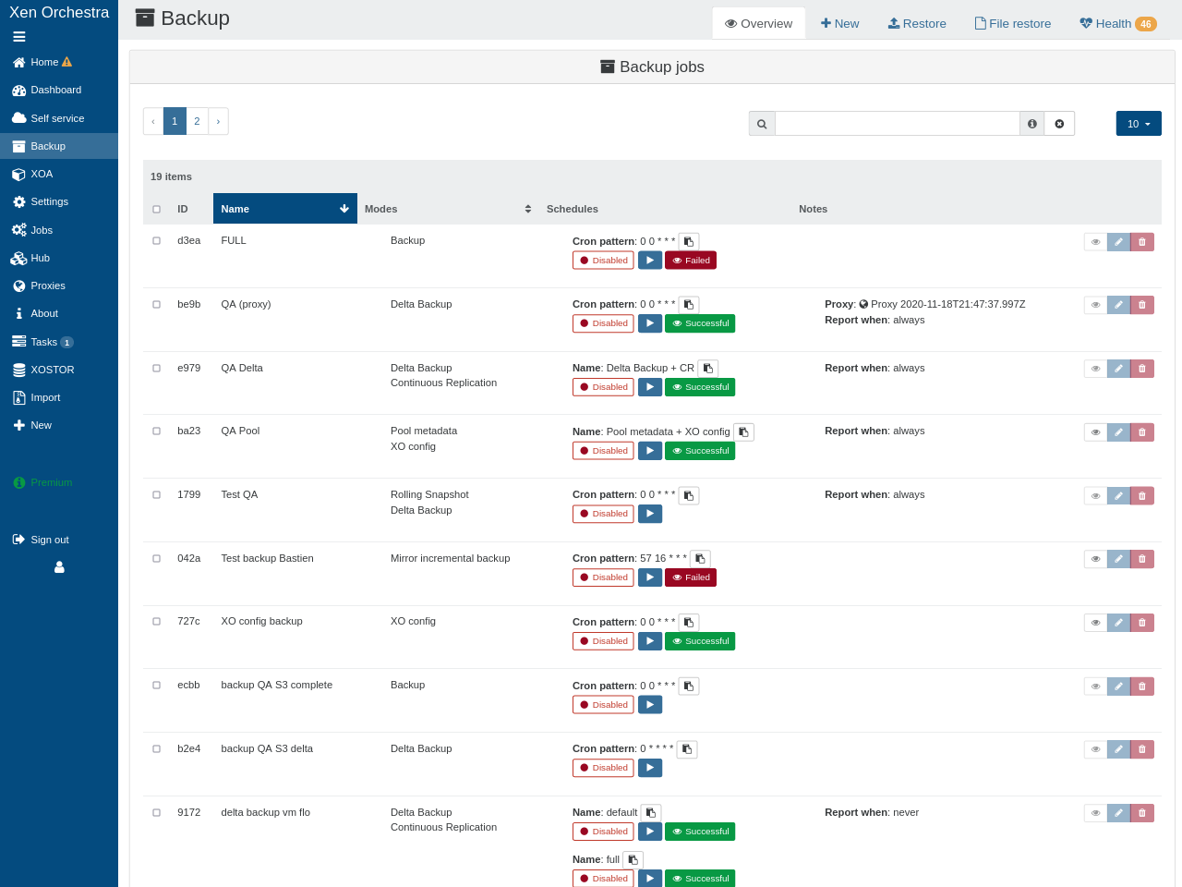Viewport: 1182px width, 887px height.
Task: Toggle the select-all checkbox in header
Action: [x=157, y=209]
